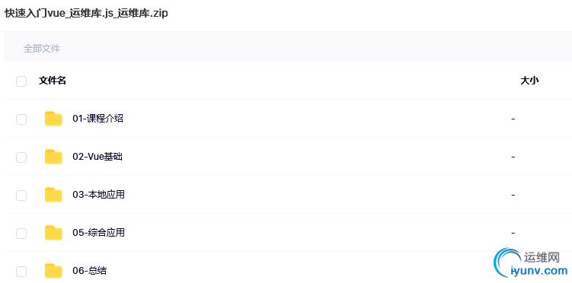Image resolution: width=572 pixels, height=283 pixels.
Task: Check the box for 01-课程介绍
Action: pyautogui.click(x=21, y=119)
